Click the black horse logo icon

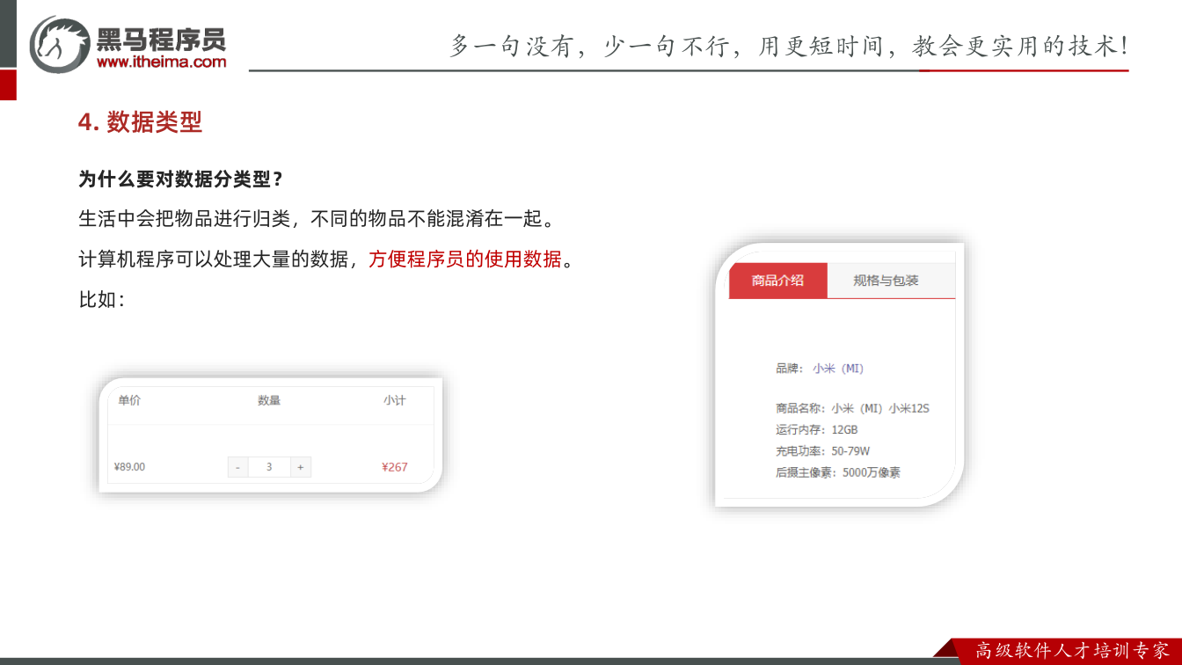pos(59,44)
